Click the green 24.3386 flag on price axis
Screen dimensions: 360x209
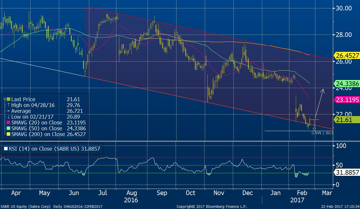pyautogui.click(x=347, y=84)
